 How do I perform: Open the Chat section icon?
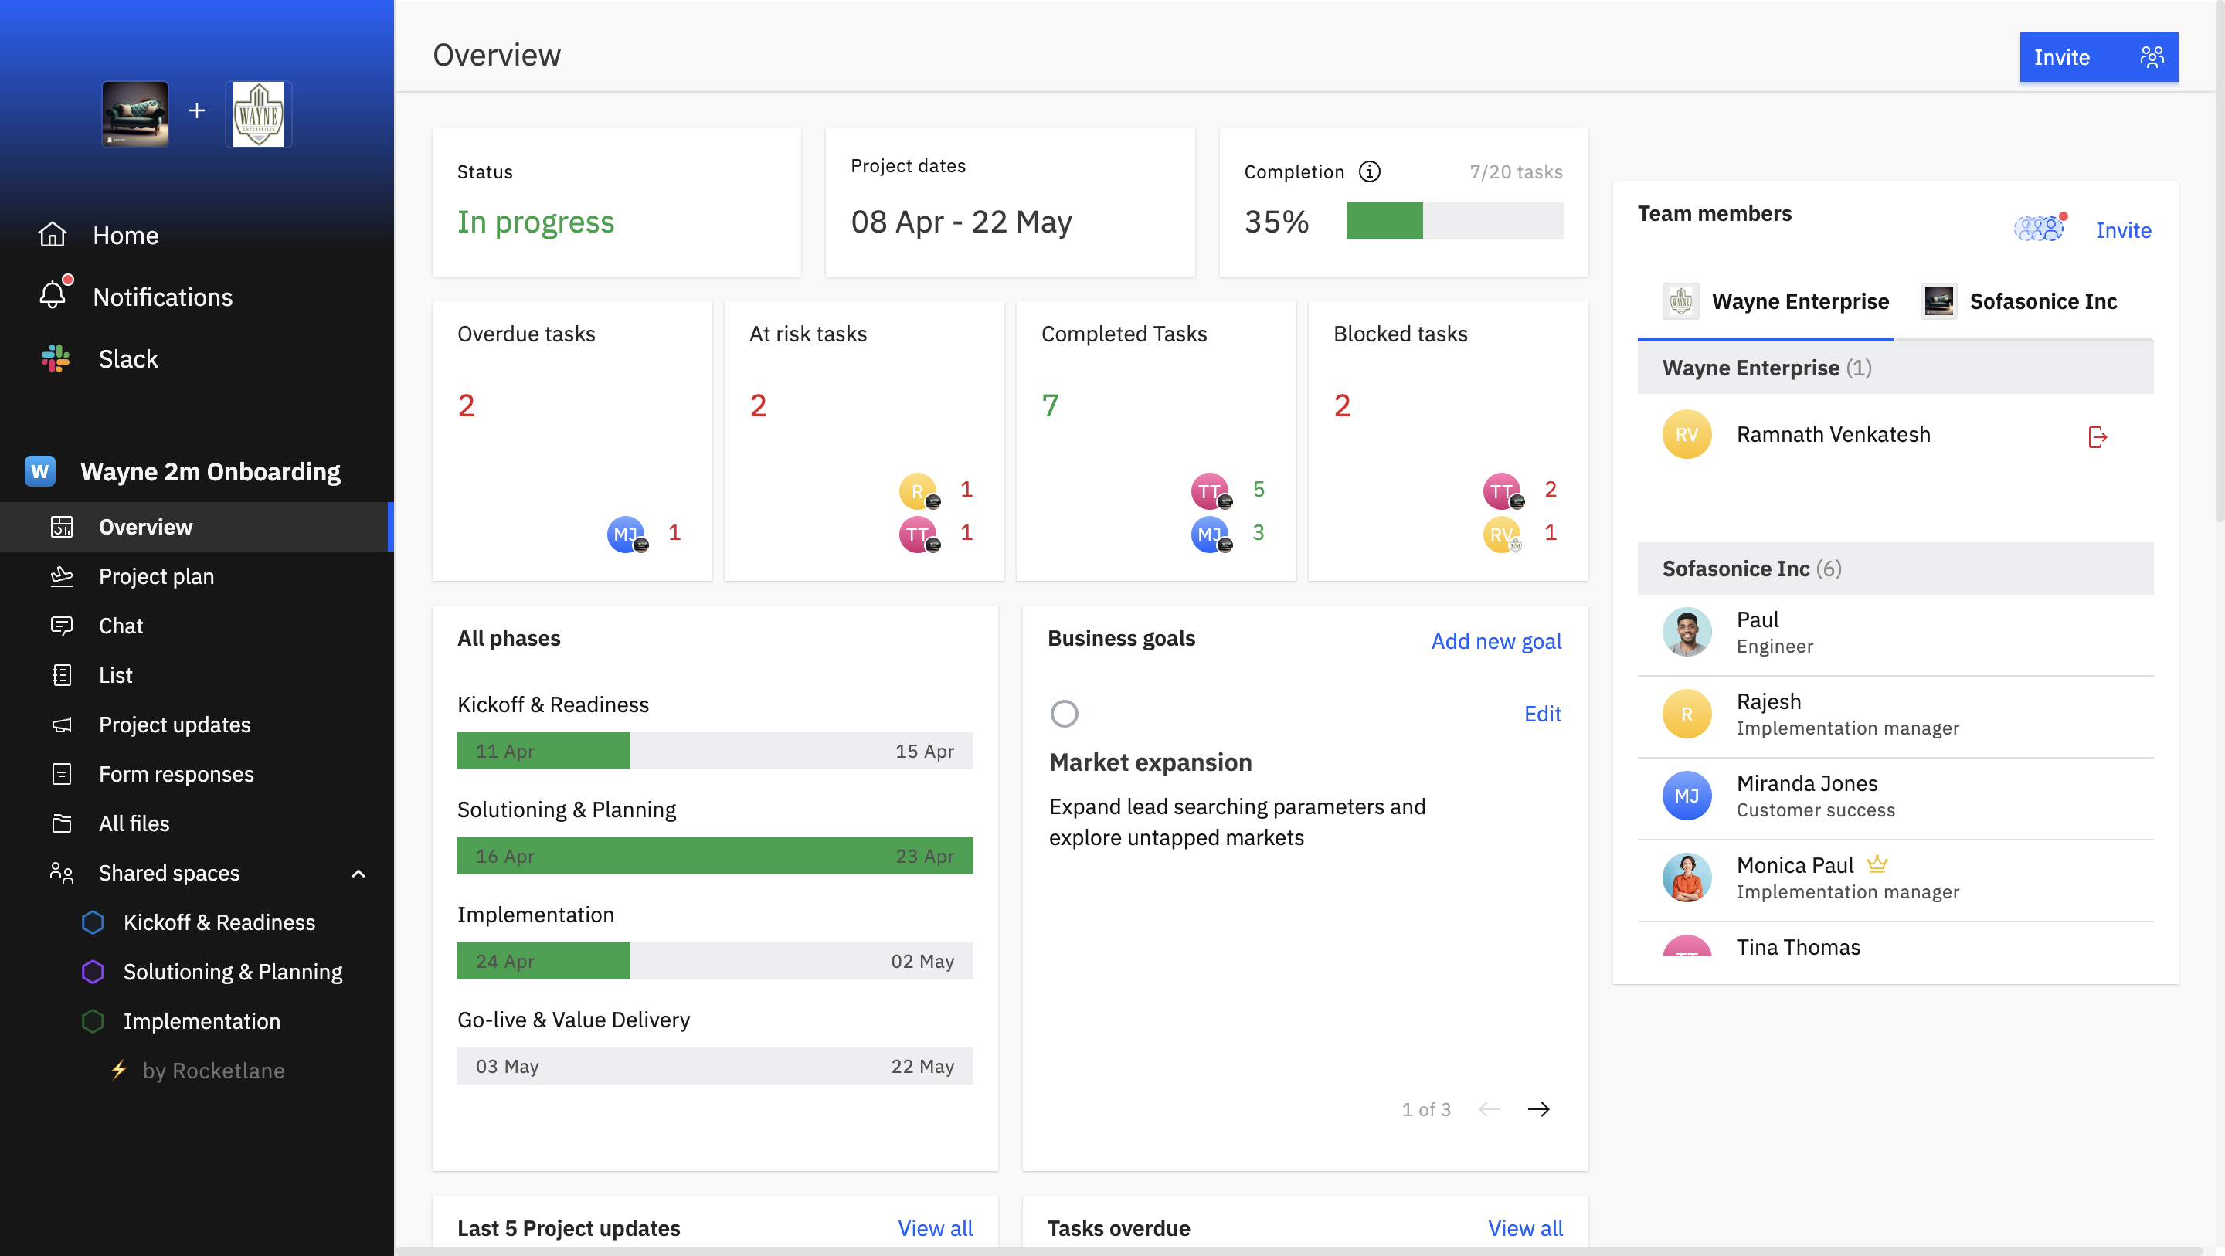coord(61,626)
